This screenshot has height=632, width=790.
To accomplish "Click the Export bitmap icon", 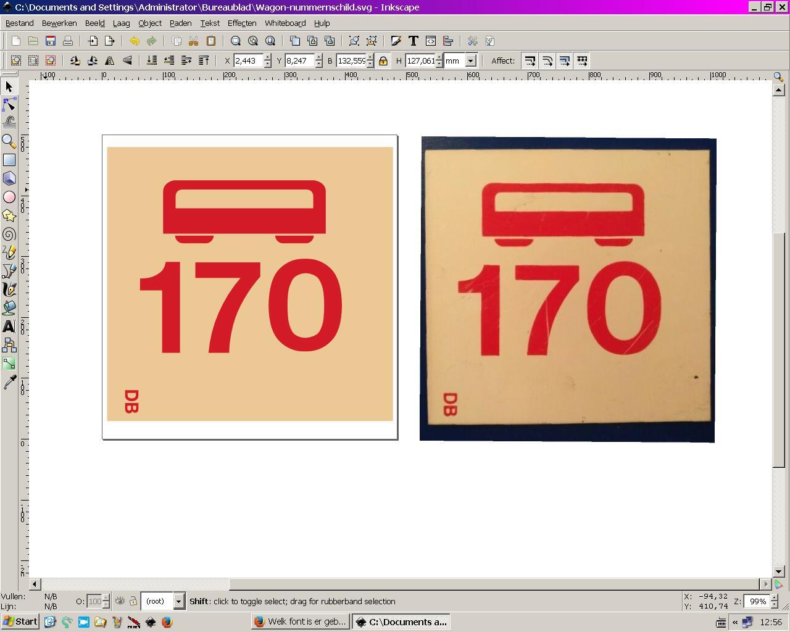I will 110,41.
